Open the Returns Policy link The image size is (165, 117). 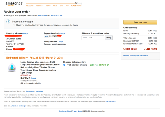coord(111,101)
